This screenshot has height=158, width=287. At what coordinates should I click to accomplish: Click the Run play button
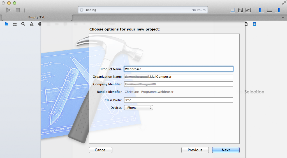[x=8, y=10]
